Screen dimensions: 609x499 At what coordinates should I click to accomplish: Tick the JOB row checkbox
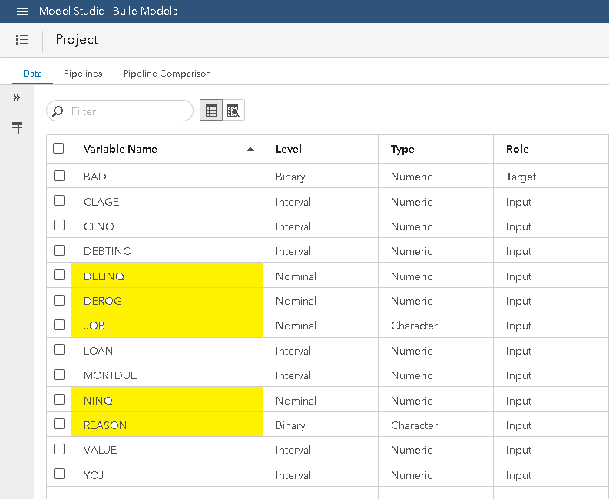point(59,326)
